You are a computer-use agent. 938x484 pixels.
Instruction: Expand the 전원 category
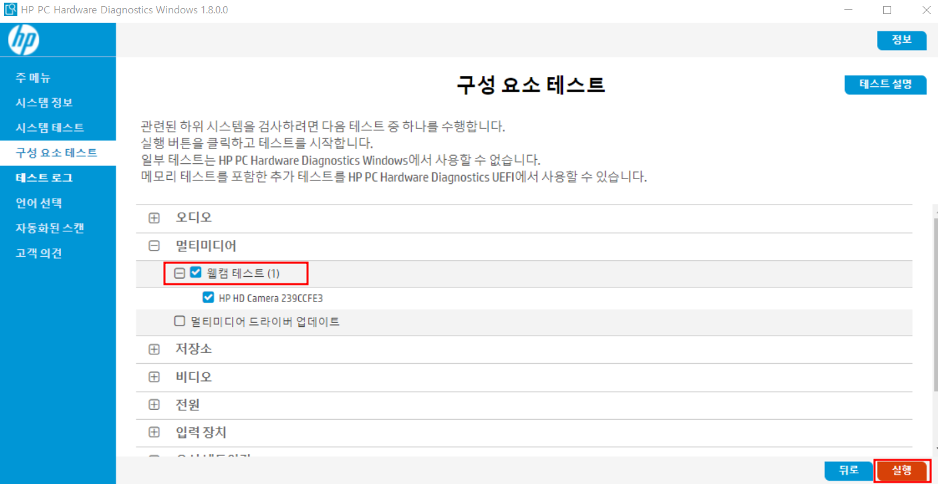click(154, 405)
